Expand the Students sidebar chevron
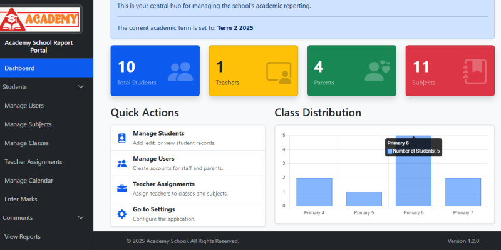The width and height of the screenshot is (501, 250). [80, 87]
